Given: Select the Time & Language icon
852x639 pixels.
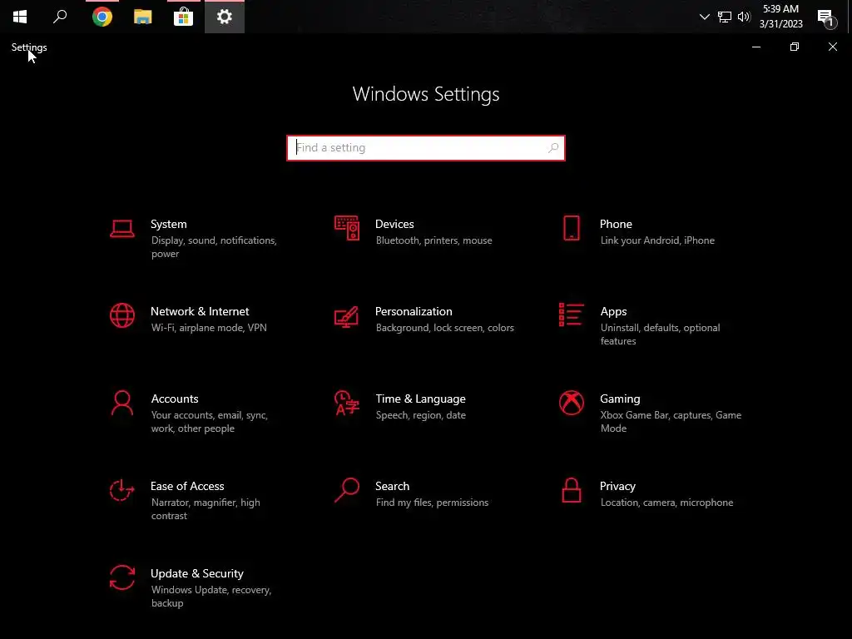Looking at the screenshot, I should point(347,403).
